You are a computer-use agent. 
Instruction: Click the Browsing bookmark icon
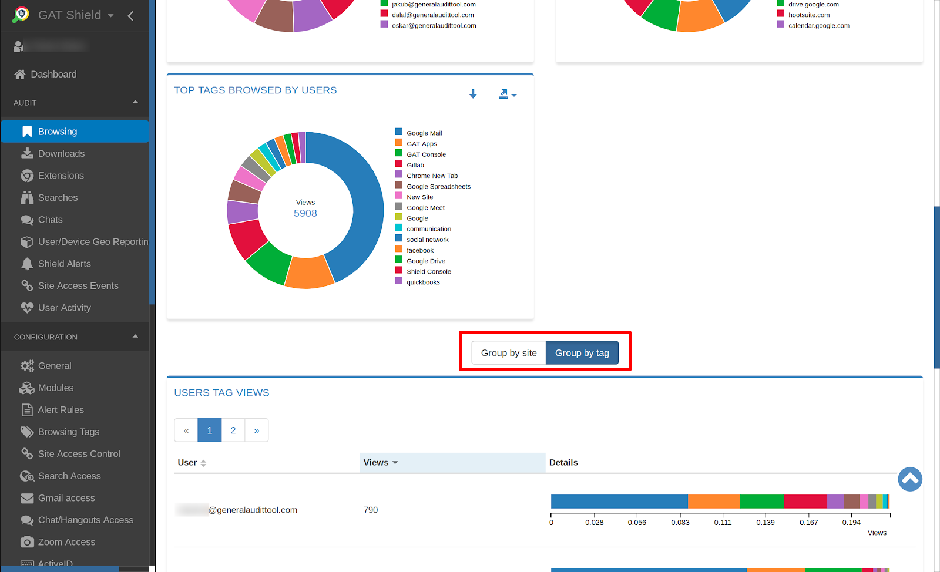click(x=27, y=132)
